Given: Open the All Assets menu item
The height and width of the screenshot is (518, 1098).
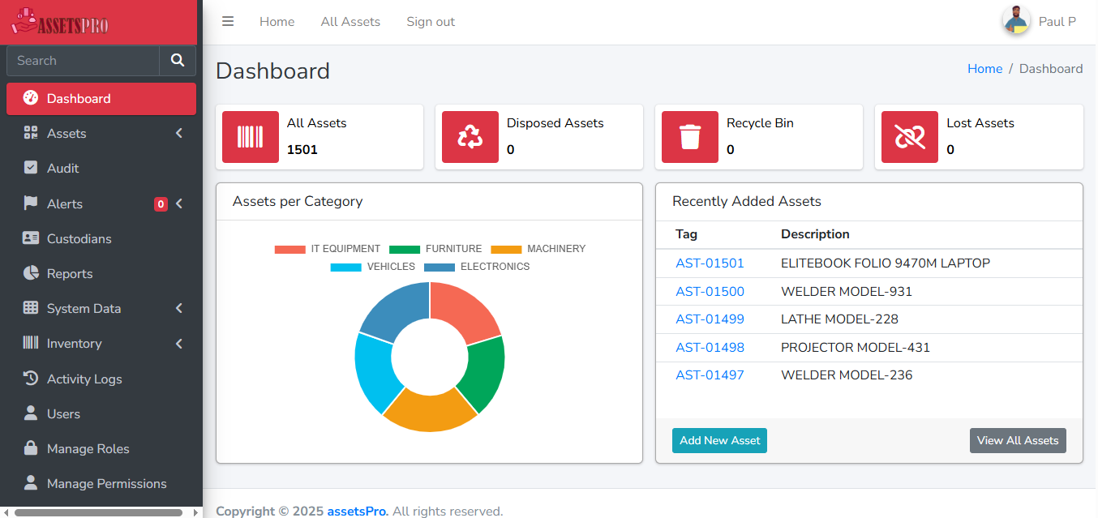Looking at the screenshot, I should coord(350,21).
